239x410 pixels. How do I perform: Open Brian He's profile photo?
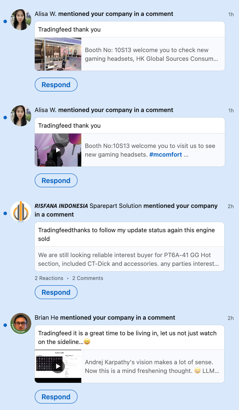point(21,323)
